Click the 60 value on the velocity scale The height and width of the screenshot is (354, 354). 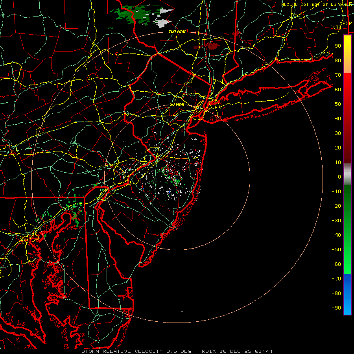pos(338,89)
